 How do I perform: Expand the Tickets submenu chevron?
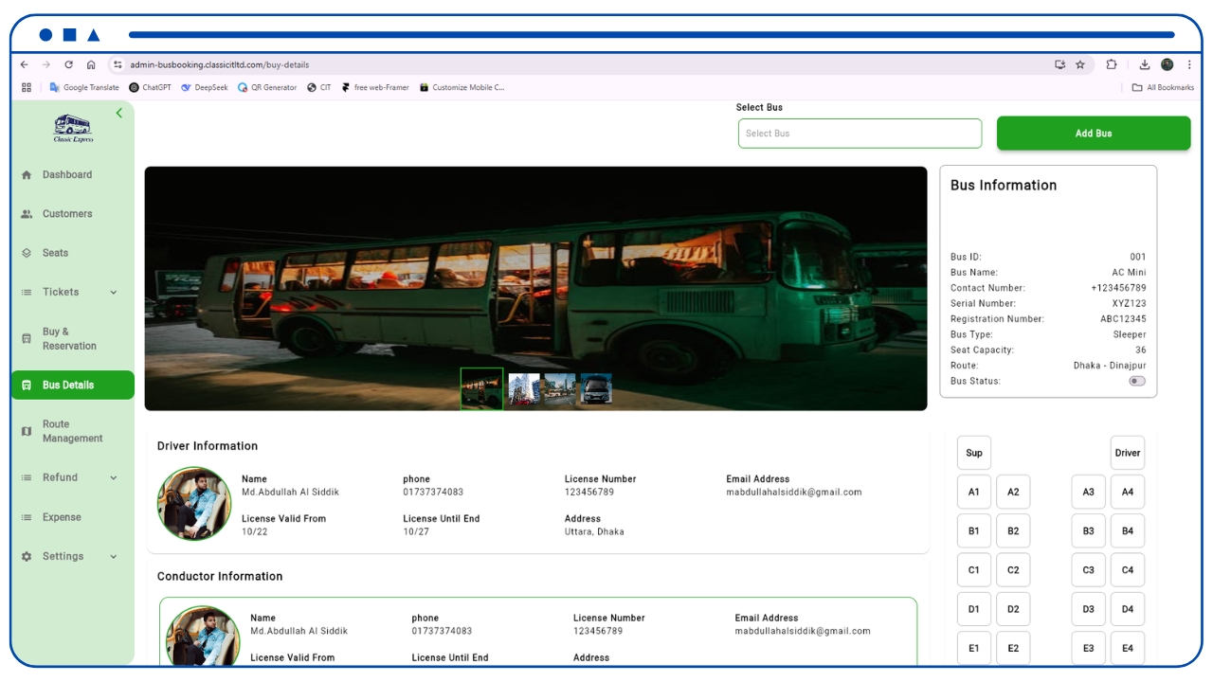114,293
